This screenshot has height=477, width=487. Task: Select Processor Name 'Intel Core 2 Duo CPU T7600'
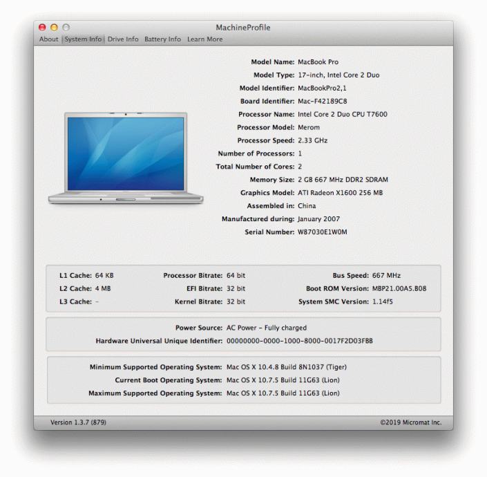click(343, 114)
